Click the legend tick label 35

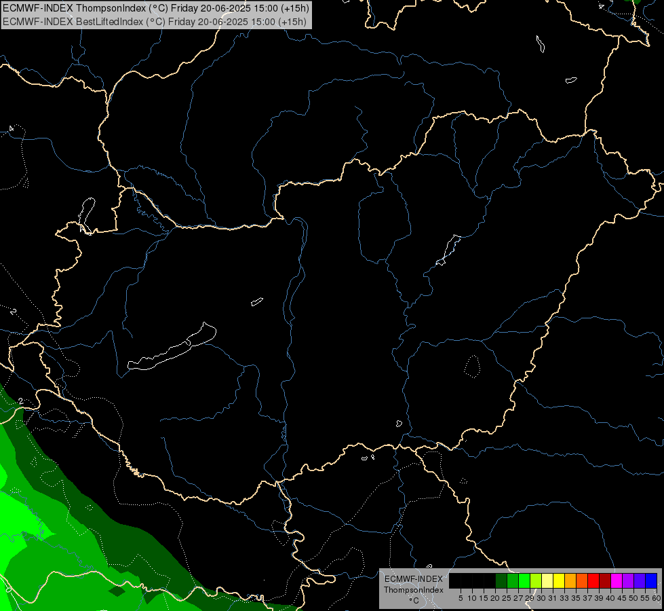tap(576, 598)
